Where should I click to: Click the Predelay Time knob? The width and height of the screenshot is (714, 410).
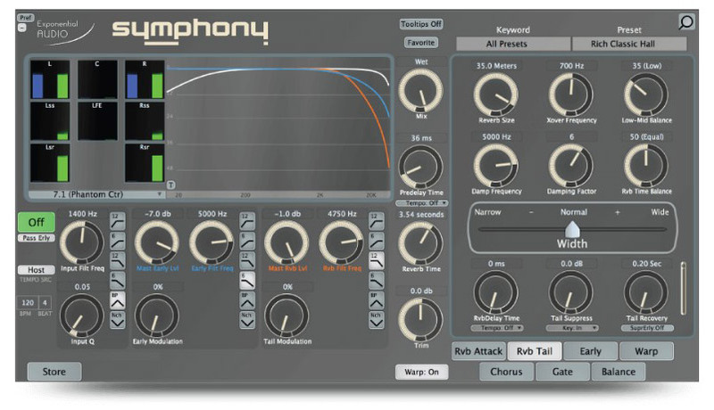click(x=420, y=168)
